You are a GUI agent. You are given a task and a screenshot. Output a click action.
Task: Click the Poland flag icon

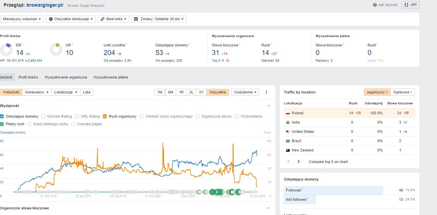[288, 113]
